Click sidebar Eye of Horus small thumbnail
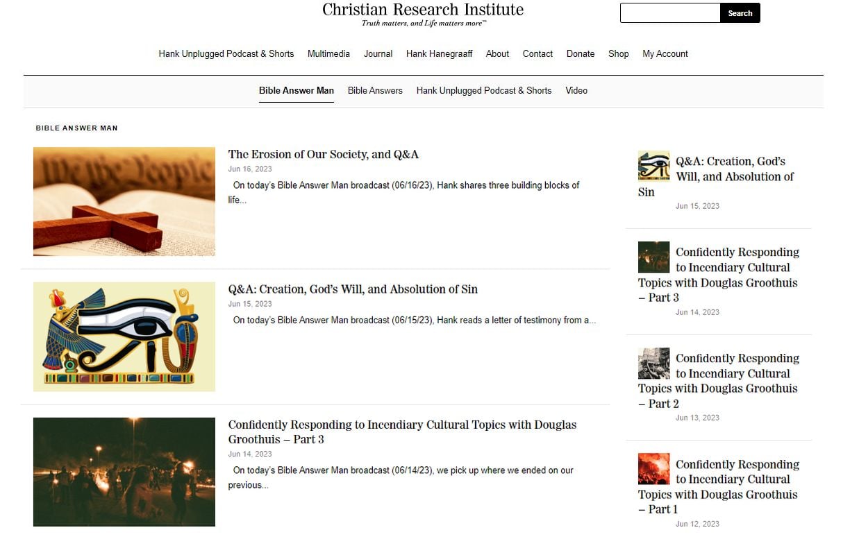The height and width of the screenshot is (537, 859). [653, 166]
